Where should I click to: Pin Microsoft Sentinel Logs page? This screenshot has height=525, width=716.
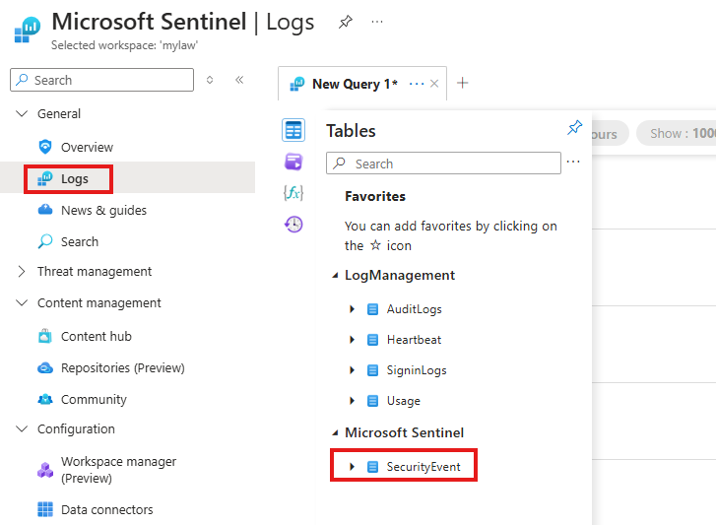pyautogui.click(x=346, y=22)
